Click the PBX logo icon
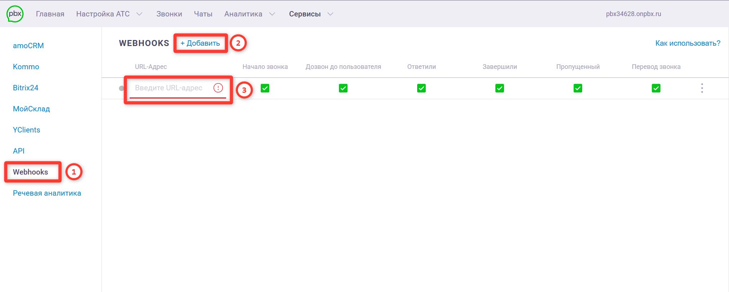 point(15,14)
